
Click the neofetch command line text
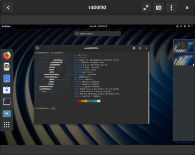49,53
